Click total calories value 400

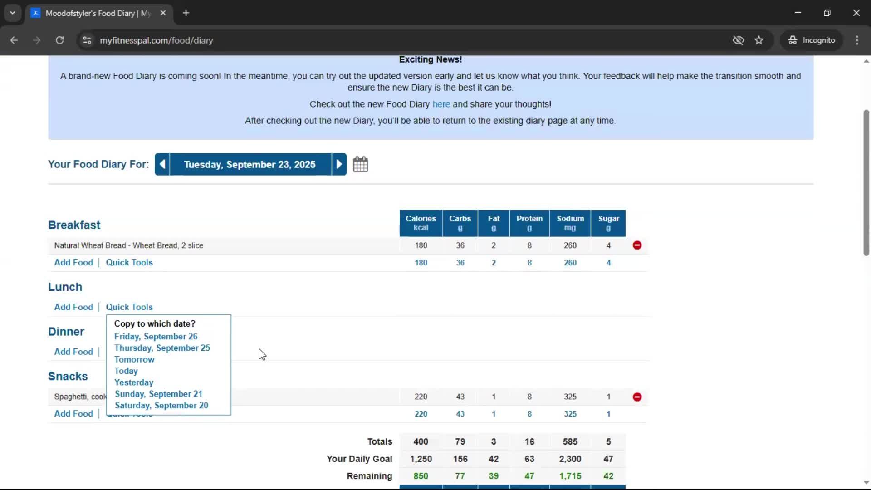[421, 442]
